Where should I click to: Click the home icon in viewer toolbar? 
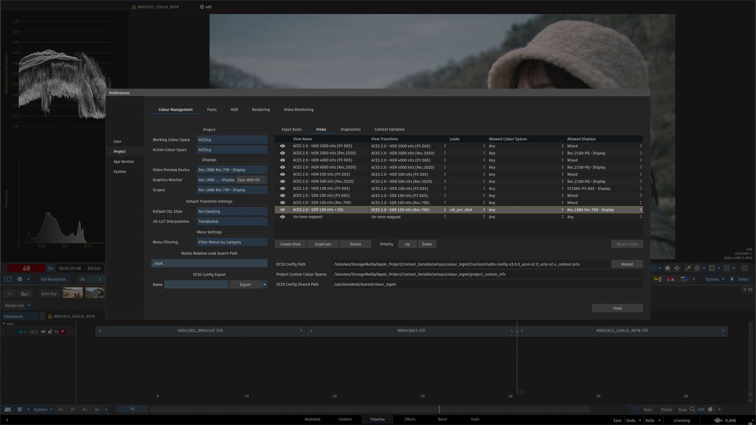pyautogui.click(x=667, y=268)
